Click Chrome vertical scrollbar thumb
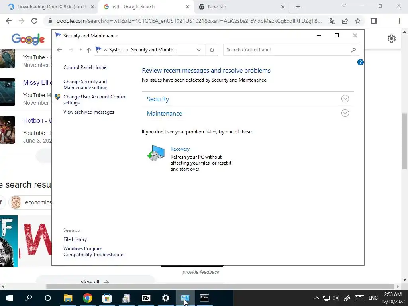This screenshot has width=408, height=306. (x=404, y=141)
